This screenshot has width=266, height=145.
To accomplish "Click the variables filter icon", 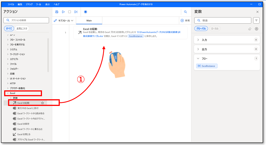I will coord(256,21).
